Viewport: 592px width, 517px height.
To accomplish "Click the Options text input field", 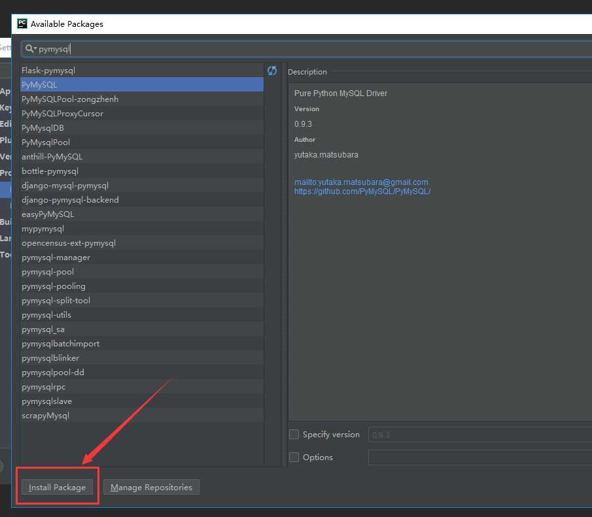I will click(x=480, y=458).
